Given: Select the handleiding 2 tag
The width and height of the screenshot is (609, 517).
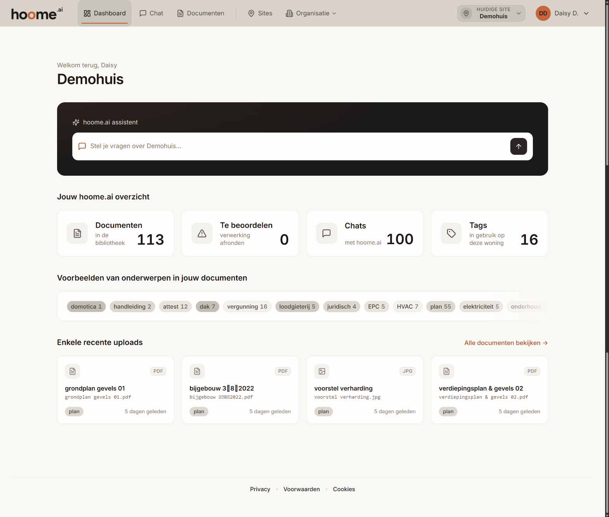Looking at the screenshot, I should coord(132,307).
